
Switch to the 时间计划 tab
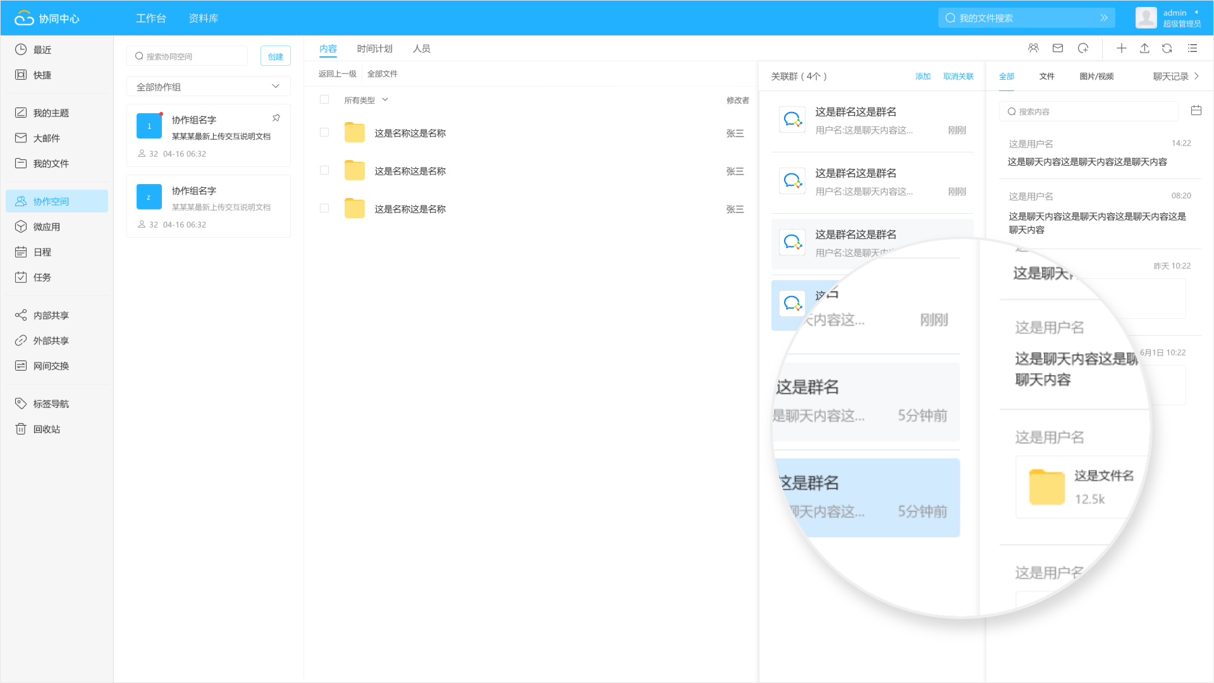pyautogui.click(x=375, y=49)
